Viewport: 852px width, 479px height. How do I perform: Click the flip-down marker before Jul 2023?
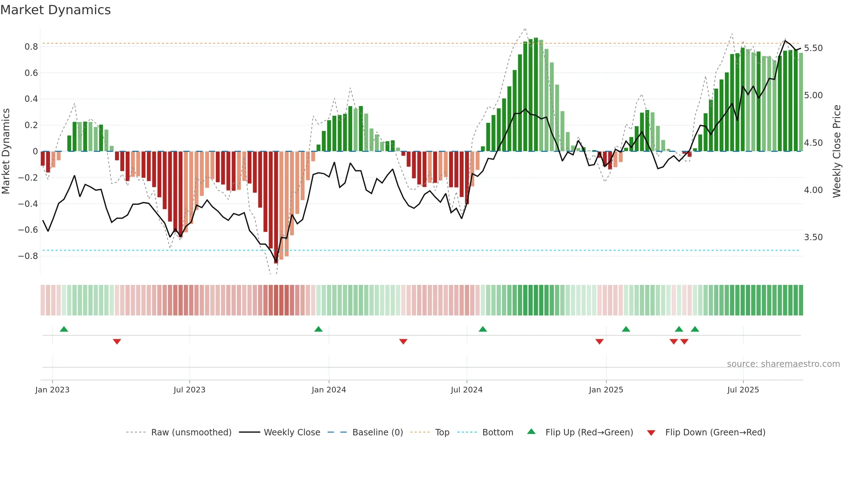click(x=117, y=341)
